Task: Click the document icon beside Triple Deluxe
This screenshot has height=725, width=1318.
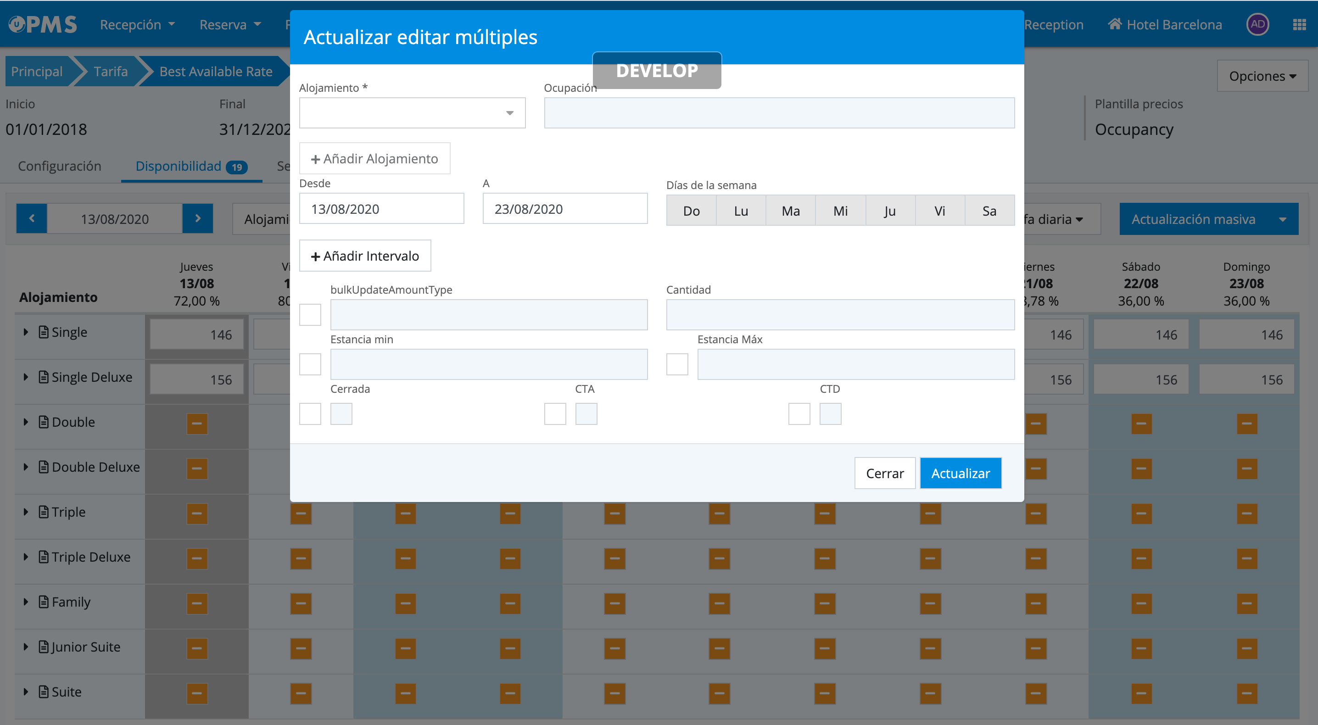Action: coord(44,557)
